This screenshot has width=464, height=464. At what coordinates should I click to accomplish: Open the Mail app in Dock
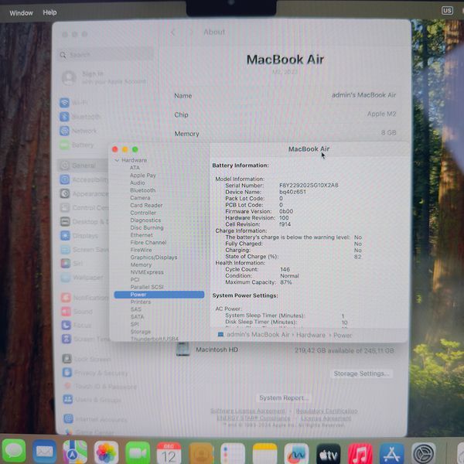coord(44,452)
